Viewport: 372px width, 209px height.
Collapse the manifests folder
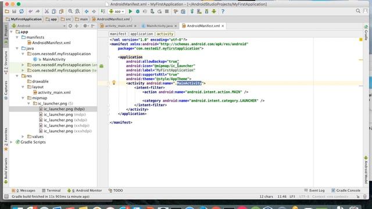(17, 37)
